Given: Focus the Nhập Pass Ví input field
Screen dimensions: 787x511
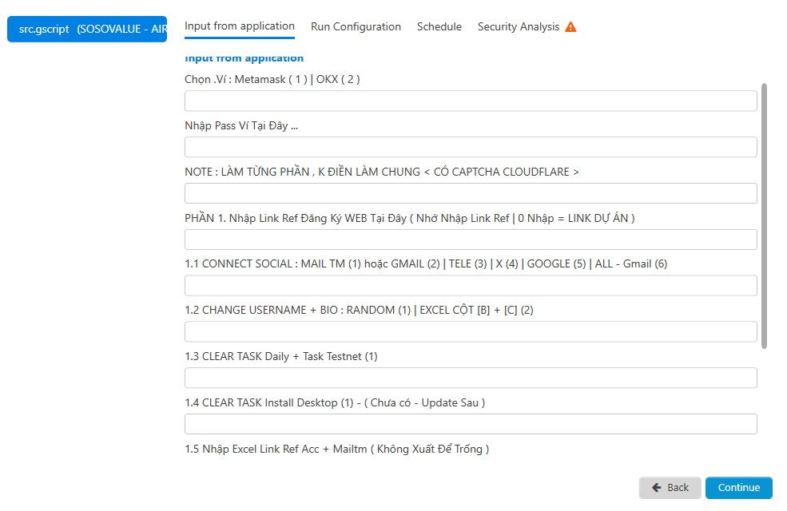Looking at the screenshot, I should [x=471, y=147].
